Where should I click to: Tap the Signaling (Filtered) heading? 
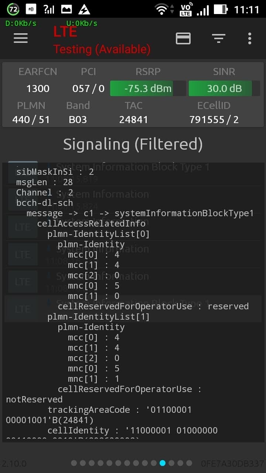(133, 144)
